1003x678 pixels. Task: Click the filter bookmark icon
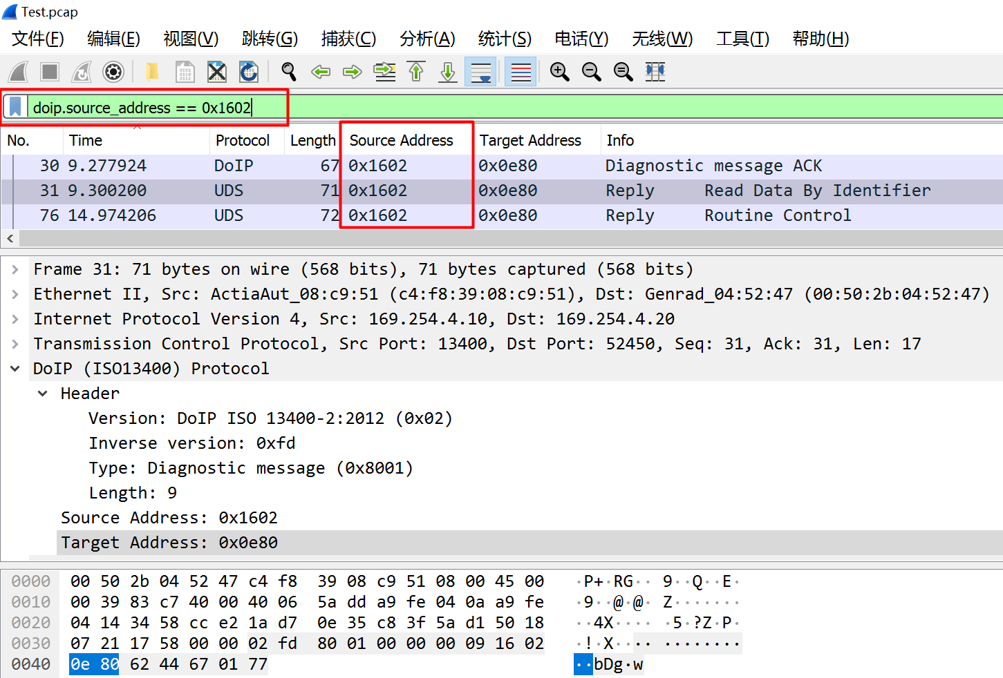[15, 106]
